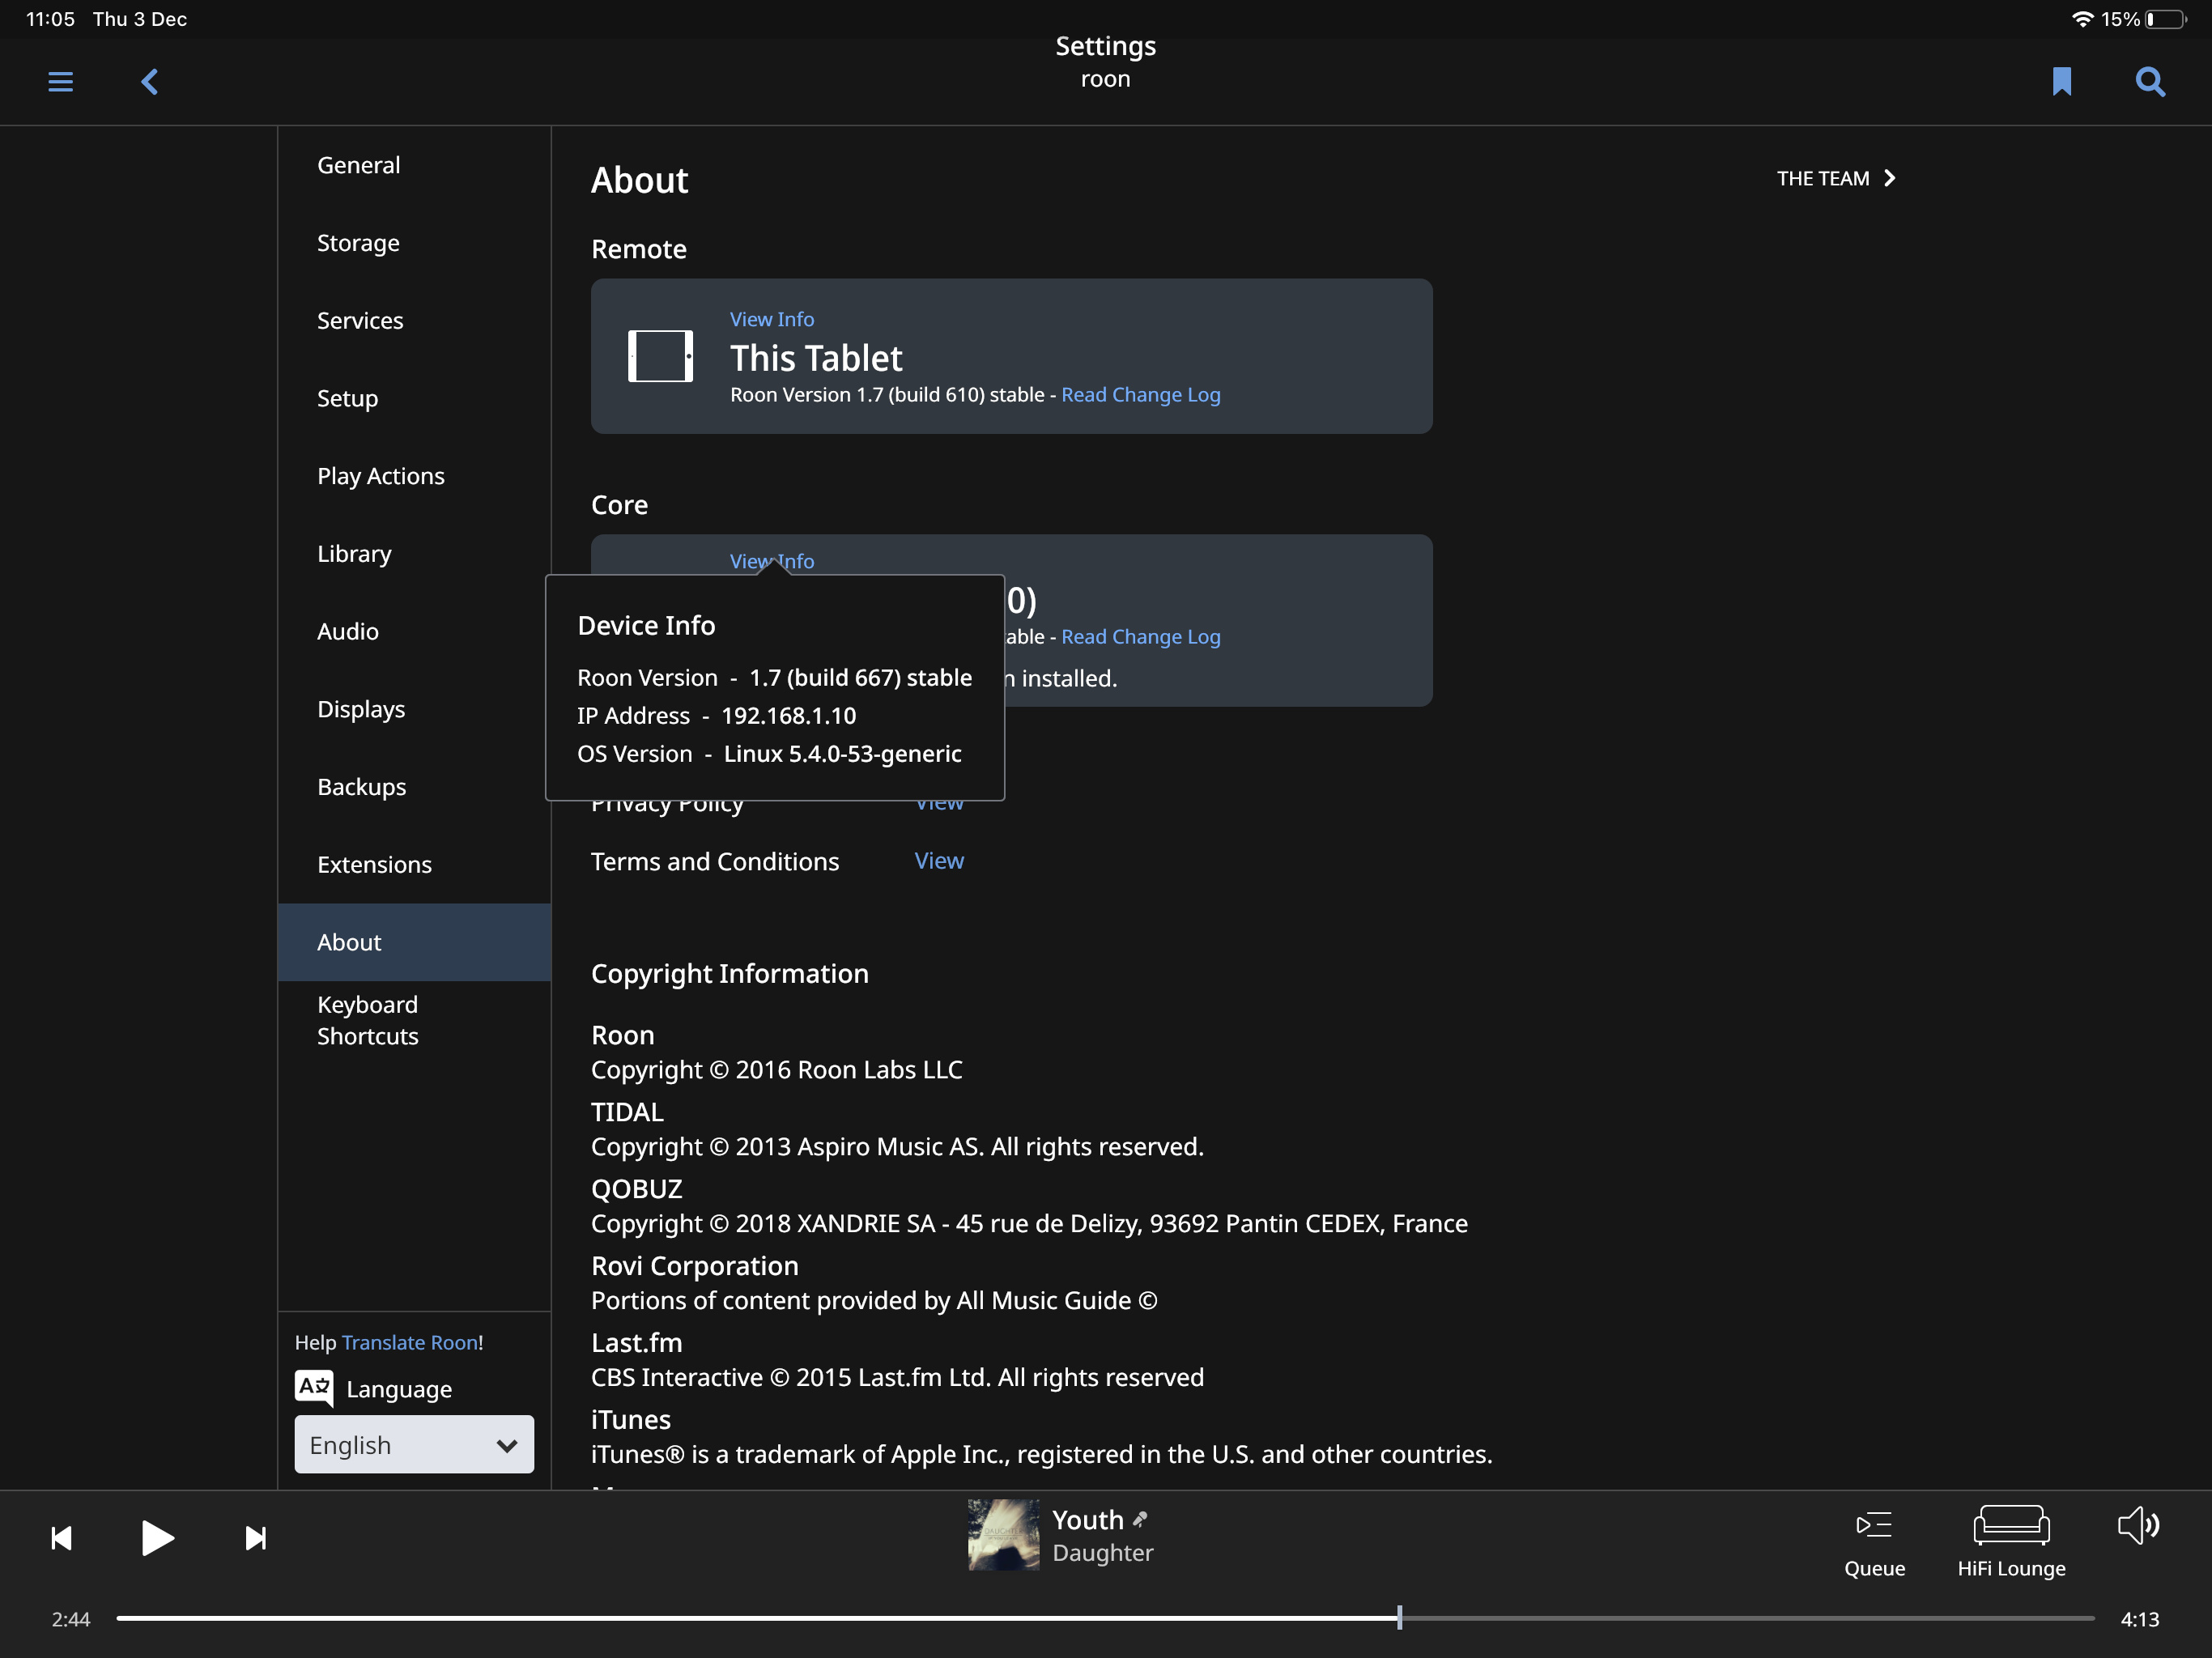Image resolution: width=2212 pixels, height=1658 pixels.
Task: Open the Keyboard Shortcuts tab
Action: coord(415,1020)
